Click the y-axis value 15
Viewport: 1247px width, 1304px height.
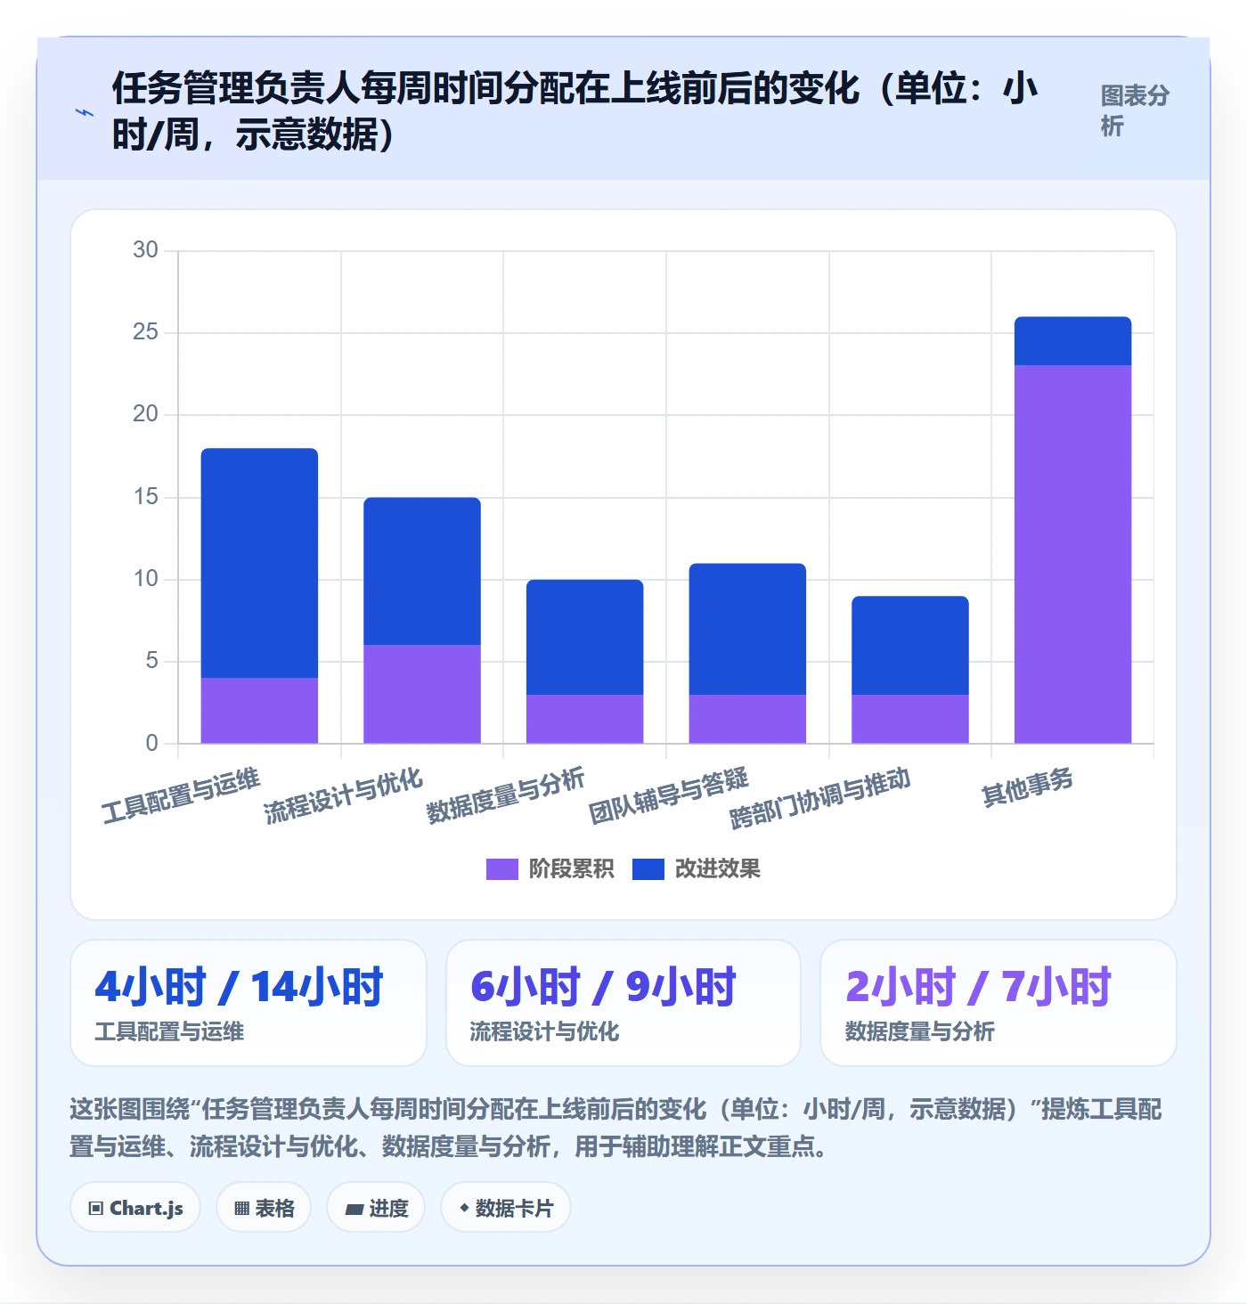click(145, 497)
